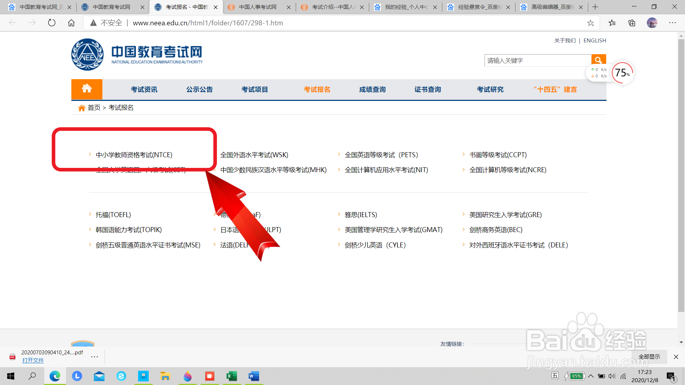Click the browser back arrow

pos(13,23)
